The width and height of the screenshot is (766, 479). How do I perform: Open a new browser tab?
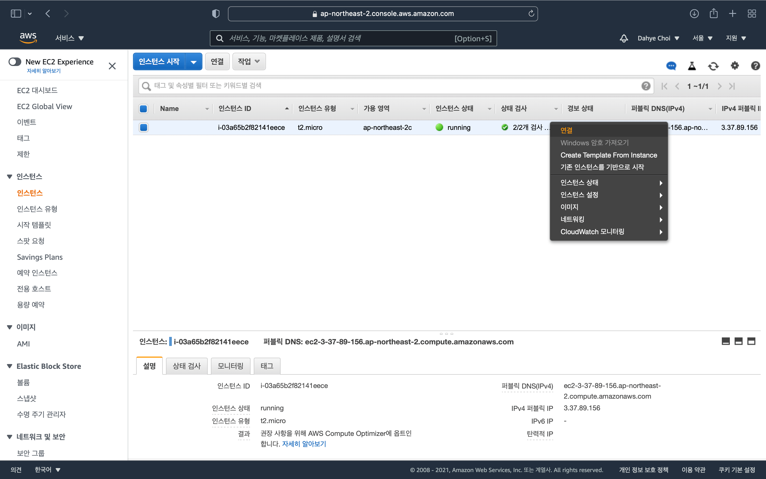point(732,14)
